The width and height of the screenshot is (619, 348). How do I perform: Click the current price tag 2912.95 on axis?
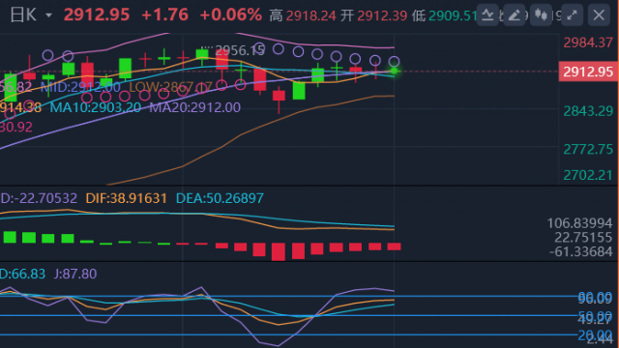588,72
